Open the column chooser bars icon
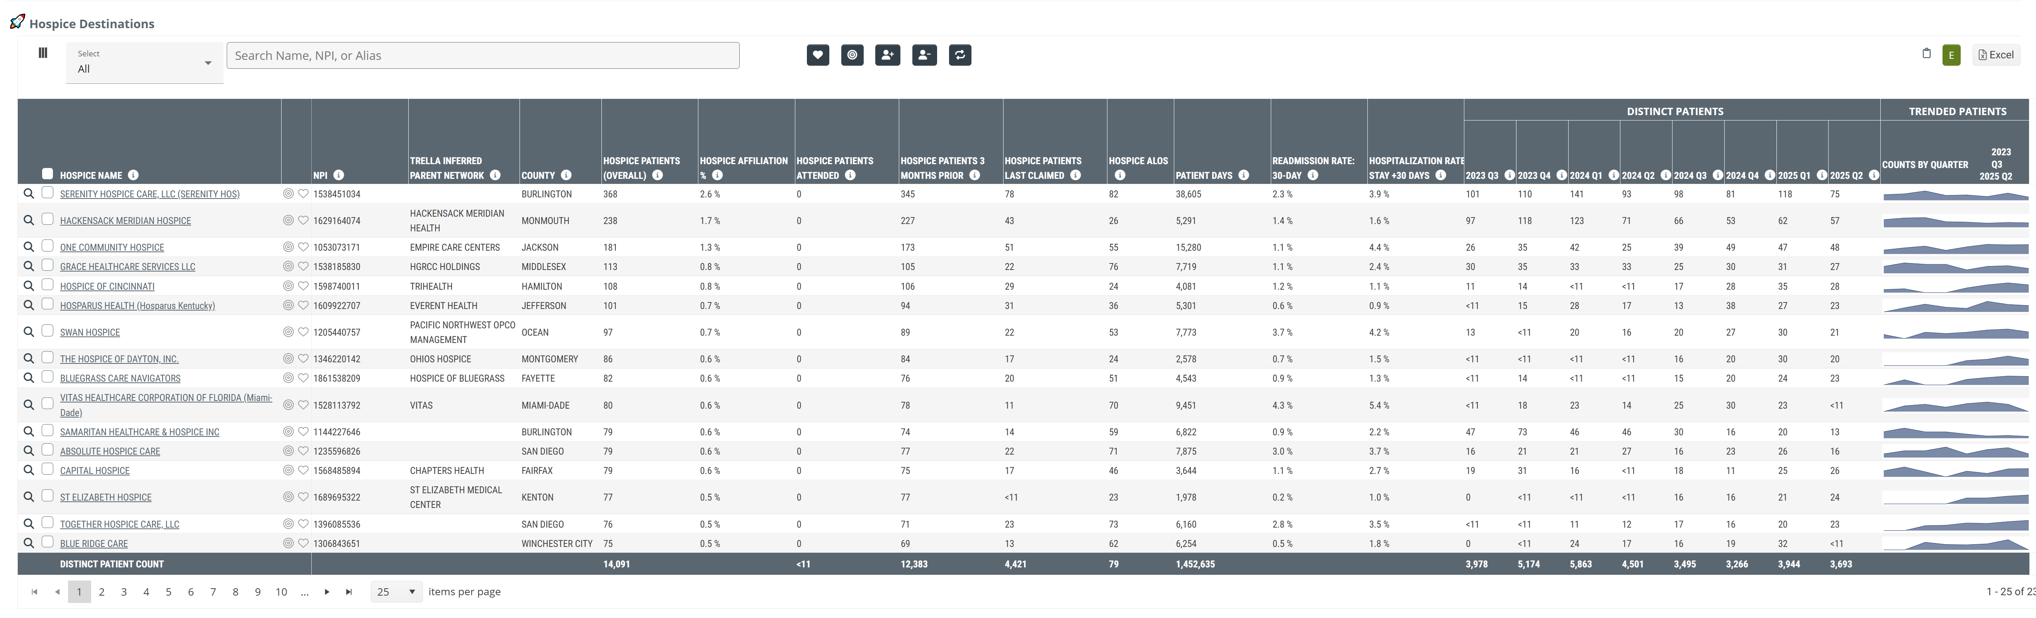This screenshot has width=2036, height=618. click(42, 53)
